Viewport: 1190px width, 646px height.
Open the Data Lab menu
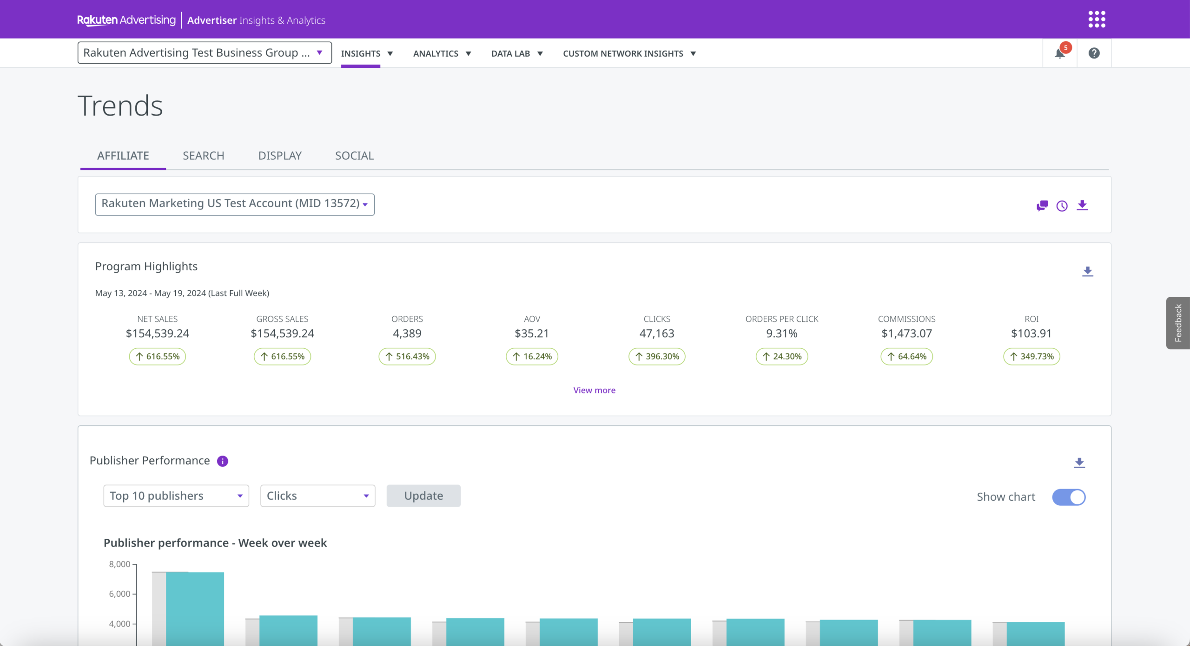[517, 53]
